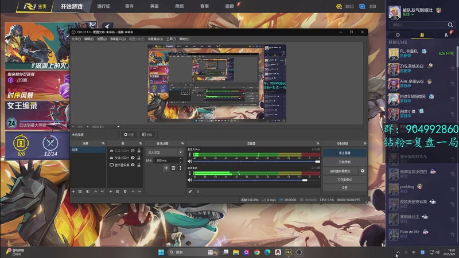Open OBS 视图(V) menu

(x=102, y=39)
